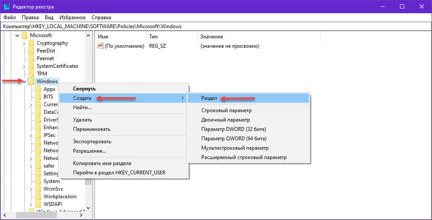Click the Registry Editor app icon in title bar
Image resolution: width=432 pixels, height=220 pixels.
pos(7,6)
